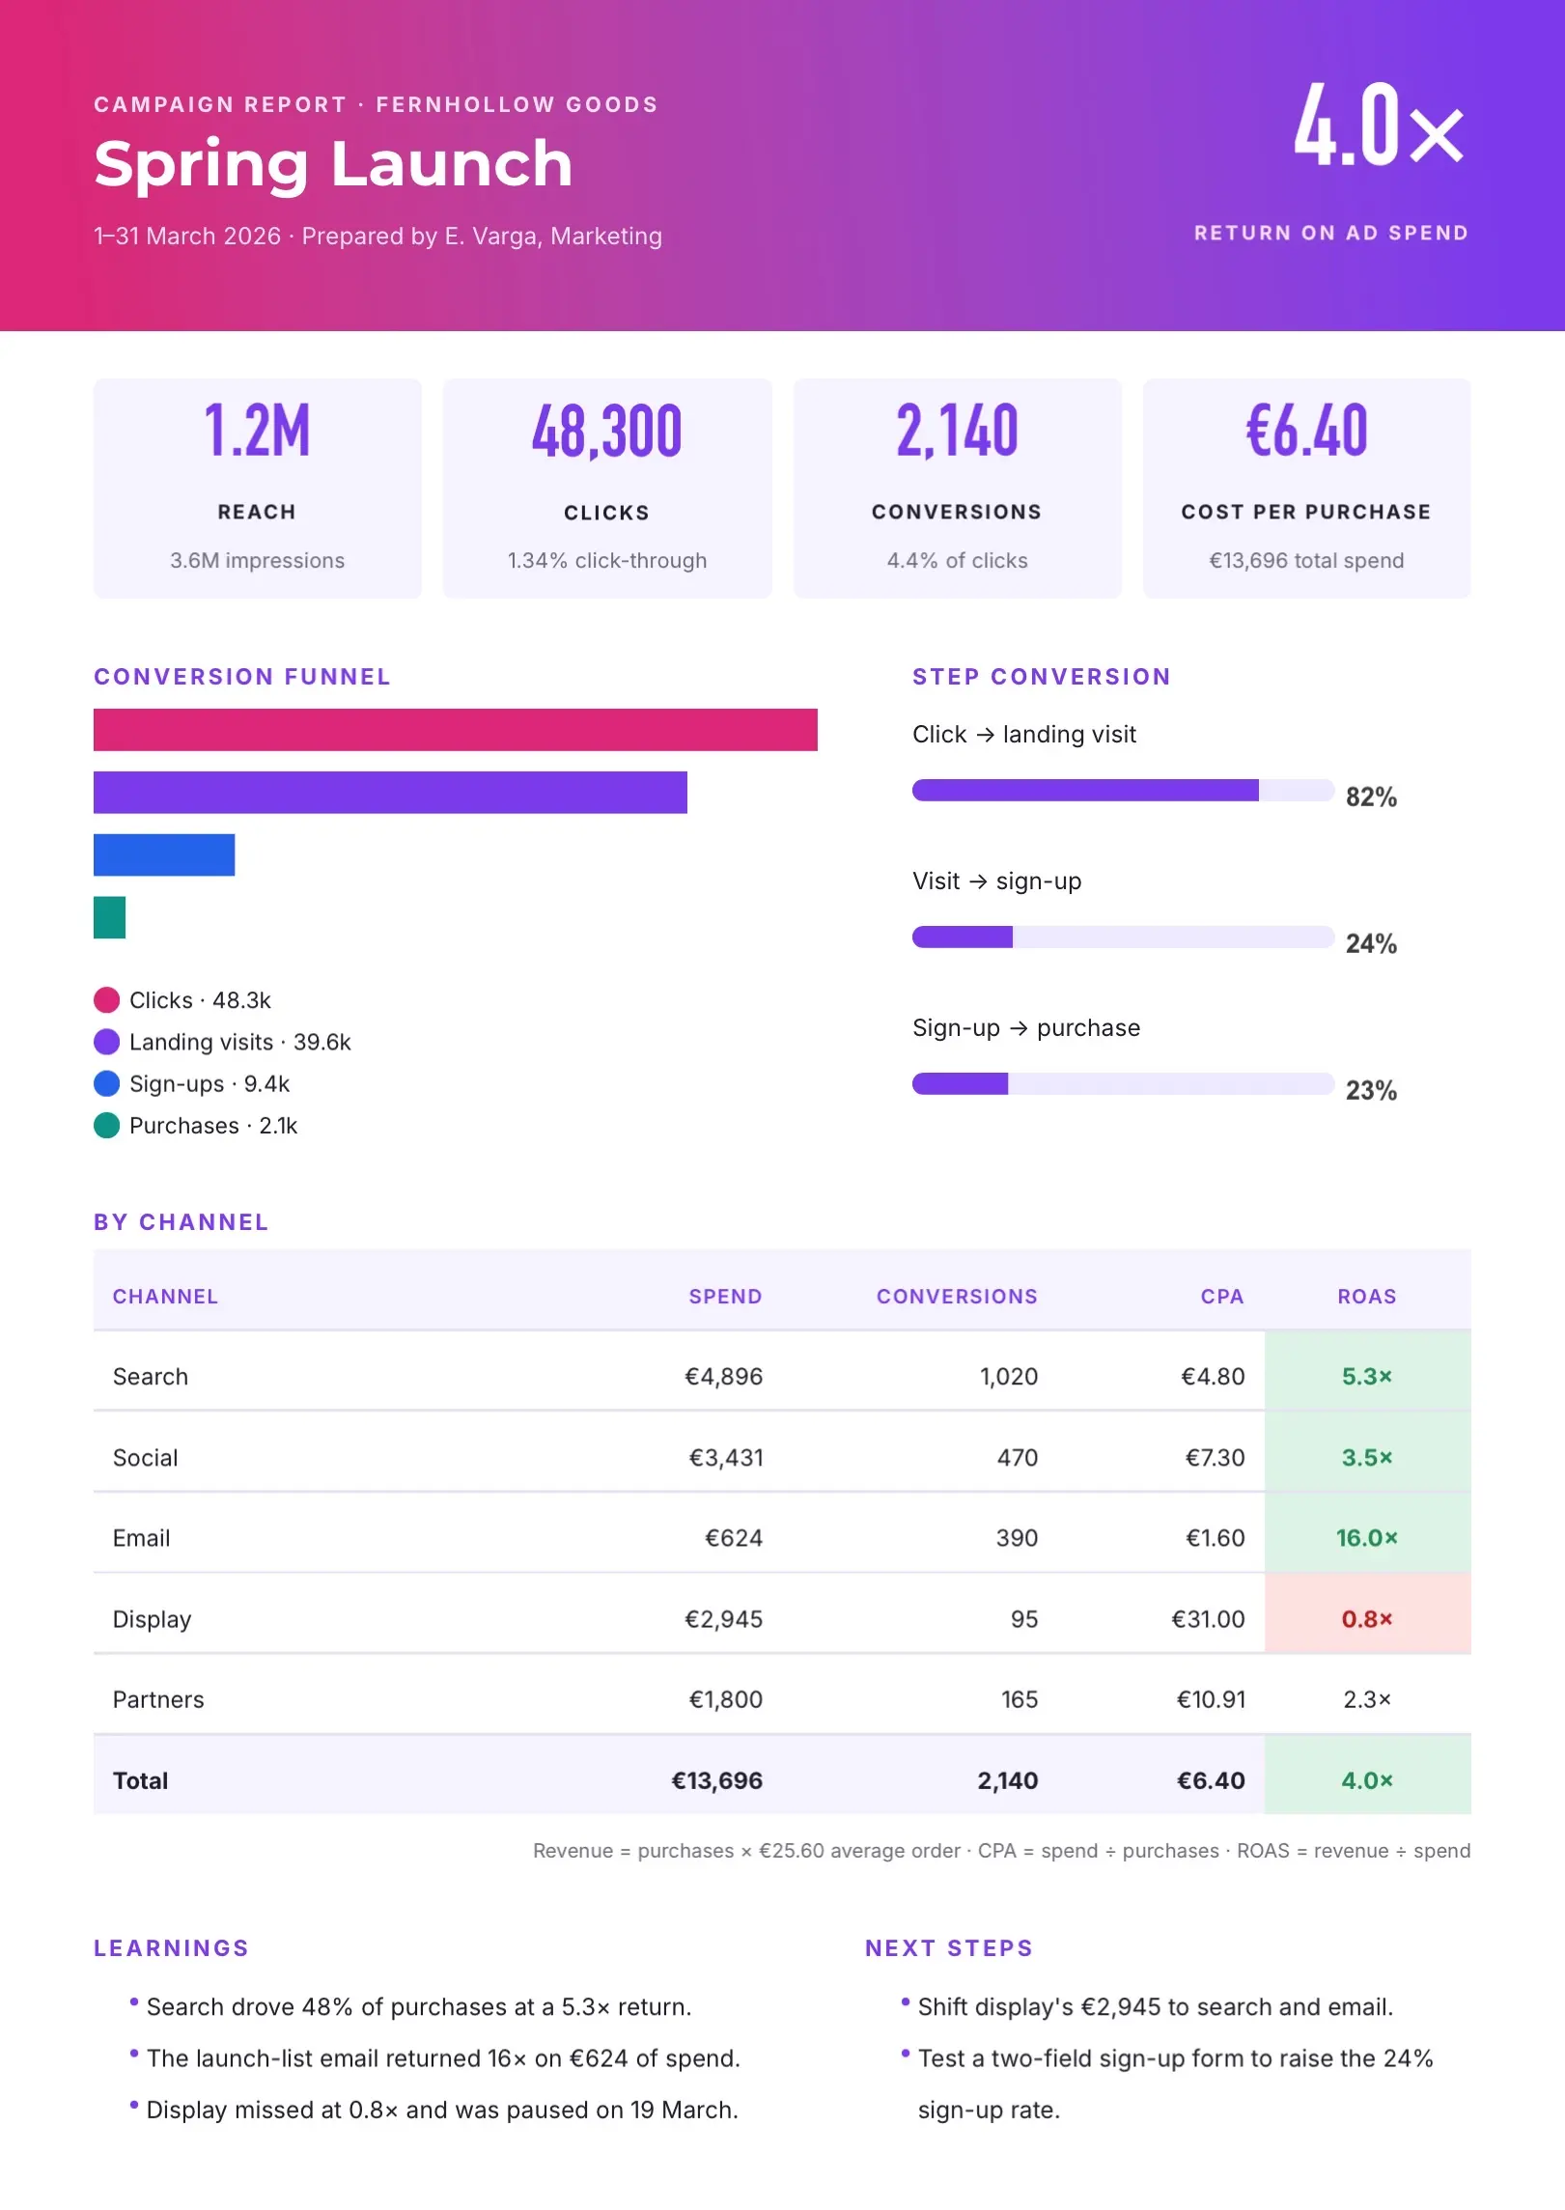Click the 48,300 clicks value
1565x2210 pixels.
click(x=607, y=431)
